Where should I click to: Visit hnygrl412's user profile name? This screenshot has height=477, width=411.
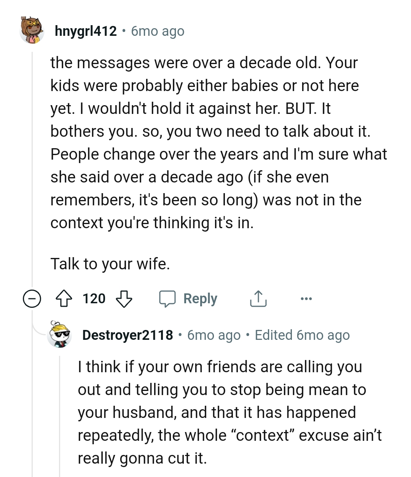coord(86,31)
